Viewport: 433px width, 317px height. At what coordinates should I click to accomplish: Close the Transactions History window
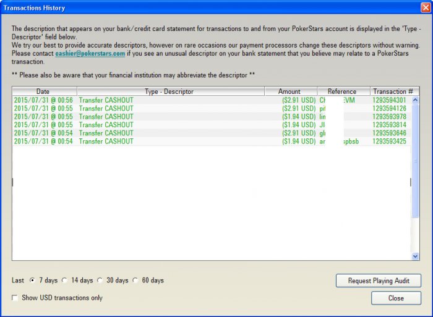(426, 7)
